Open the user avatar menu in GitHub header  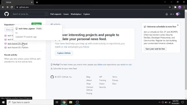(178, 14)
